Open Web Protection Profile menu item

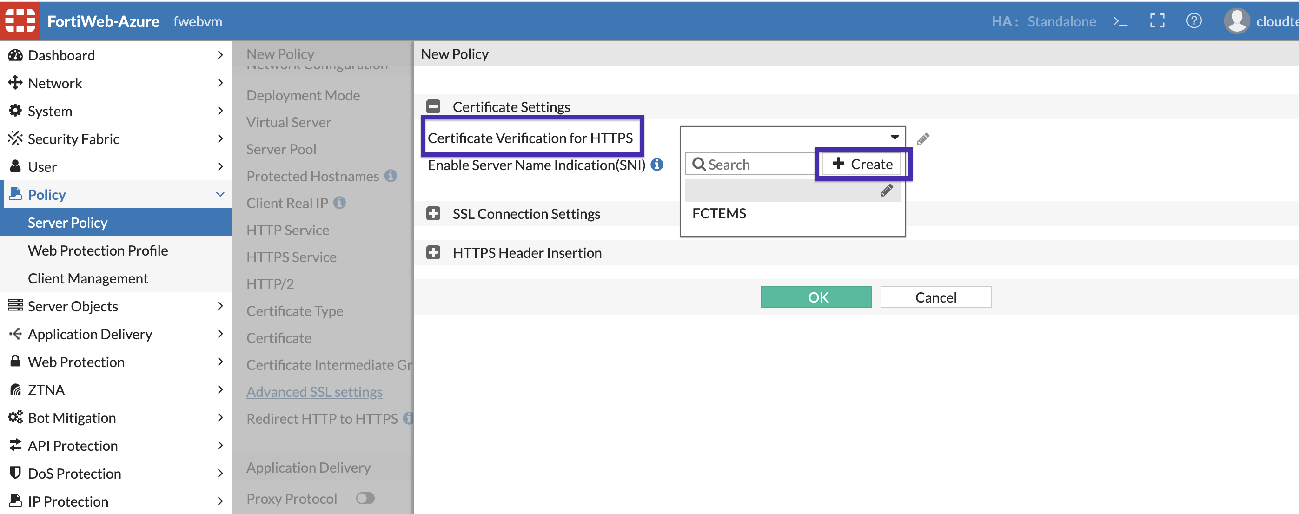(x=115, y=250)
